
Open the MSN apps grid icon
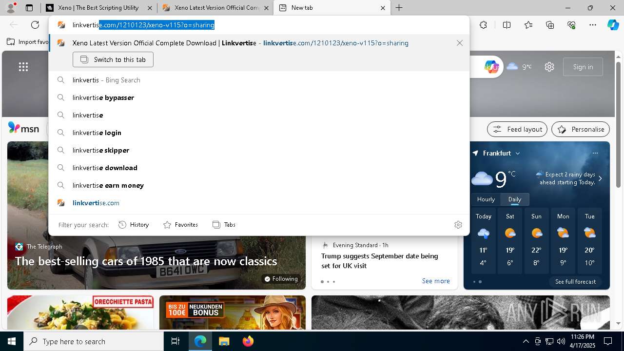pyautogui.click(x=23, y=67)
